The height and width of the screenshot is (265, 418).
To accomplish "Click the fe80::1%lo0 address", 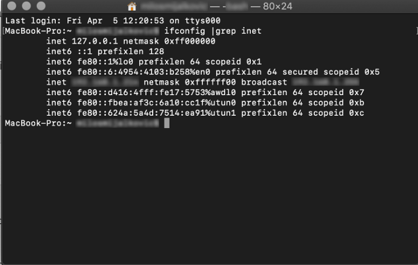I will click(x=105, y=62).
